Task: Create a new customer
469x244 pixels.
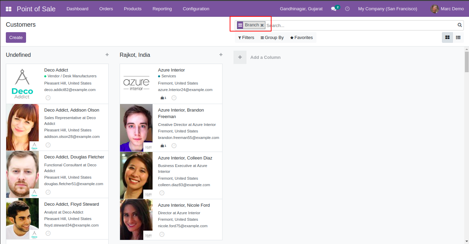Action: (x=16, y=38)
